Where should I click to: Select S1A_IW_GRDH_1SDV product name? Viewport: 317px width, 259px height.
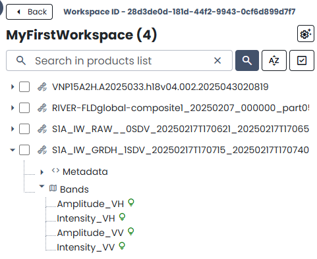click(181, 150)
